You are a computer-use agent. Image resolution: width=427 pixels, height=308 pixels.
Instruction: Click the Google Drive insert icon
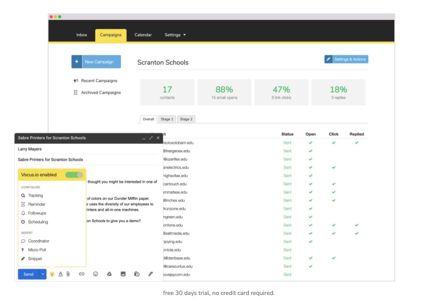(109, 274)
